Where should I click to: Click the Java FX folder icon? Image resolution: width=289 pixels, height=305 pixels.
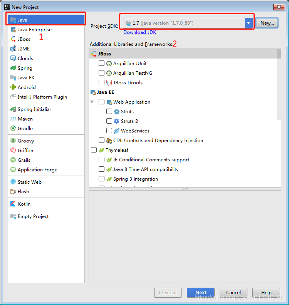tap(13, 78)
